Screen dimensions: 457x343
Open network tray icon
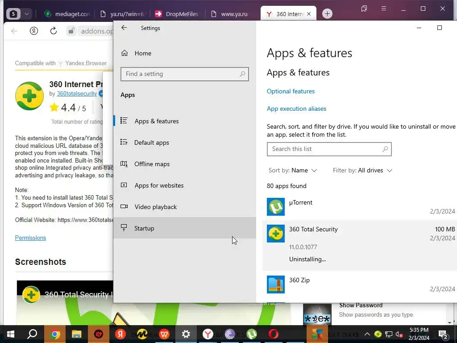389,334
